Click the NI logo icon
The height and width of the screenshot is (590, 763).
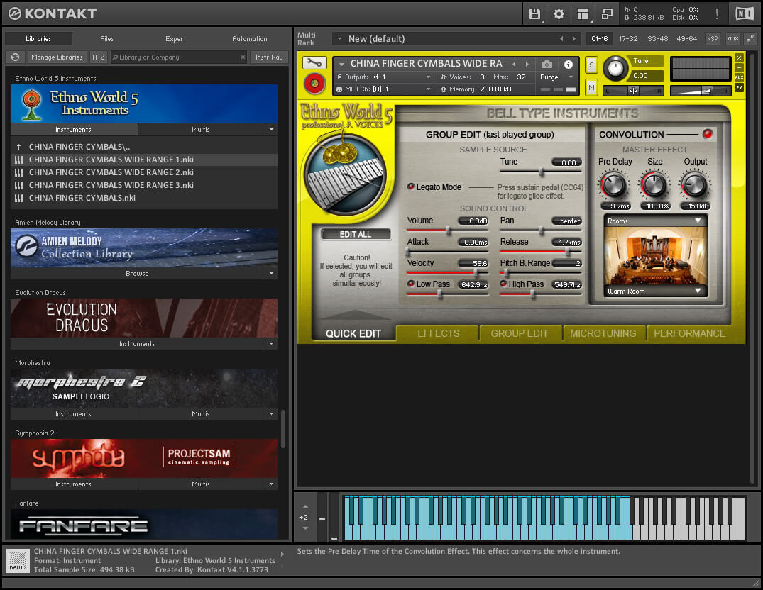[x=745, y=13]
